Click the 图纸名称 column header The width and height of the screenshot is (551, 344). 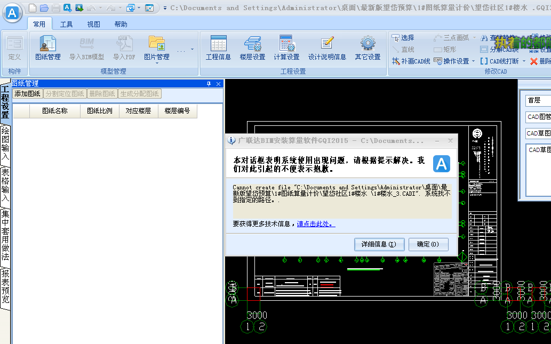click(55, 111)
